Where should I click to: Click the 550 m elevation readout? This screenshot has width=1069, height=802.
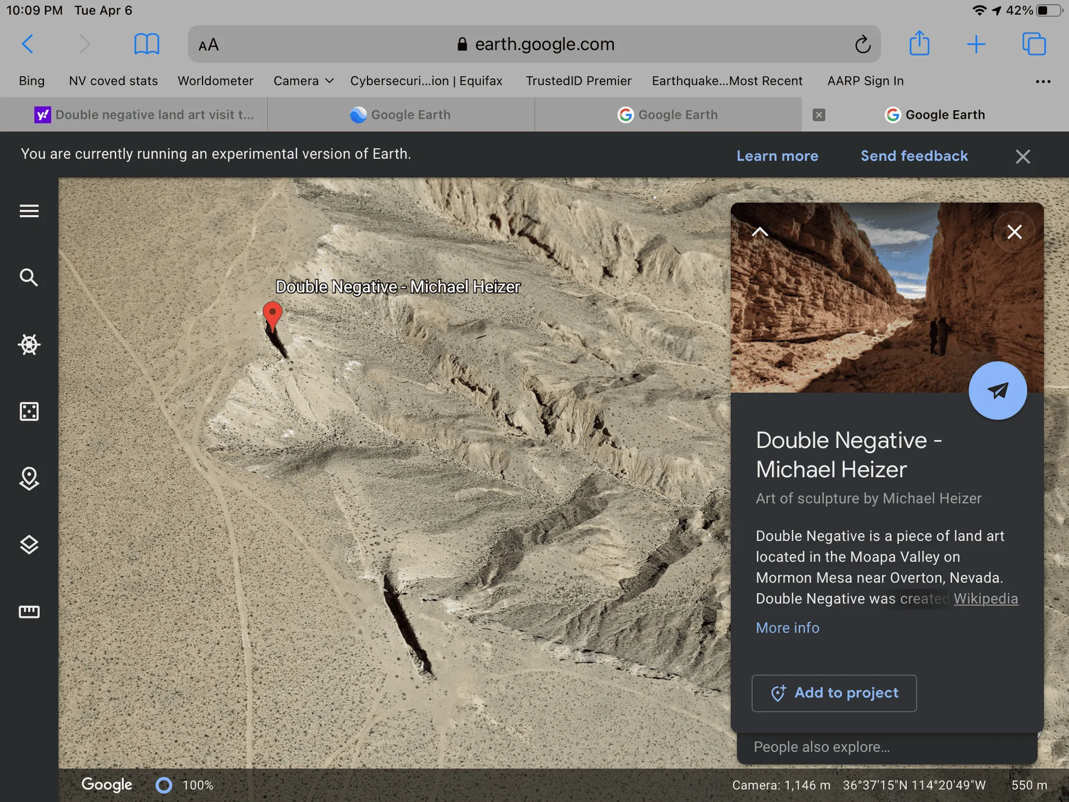1029,785
